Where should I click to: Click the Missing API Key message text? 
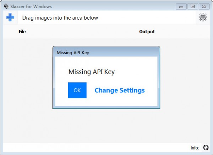[92, 72]
